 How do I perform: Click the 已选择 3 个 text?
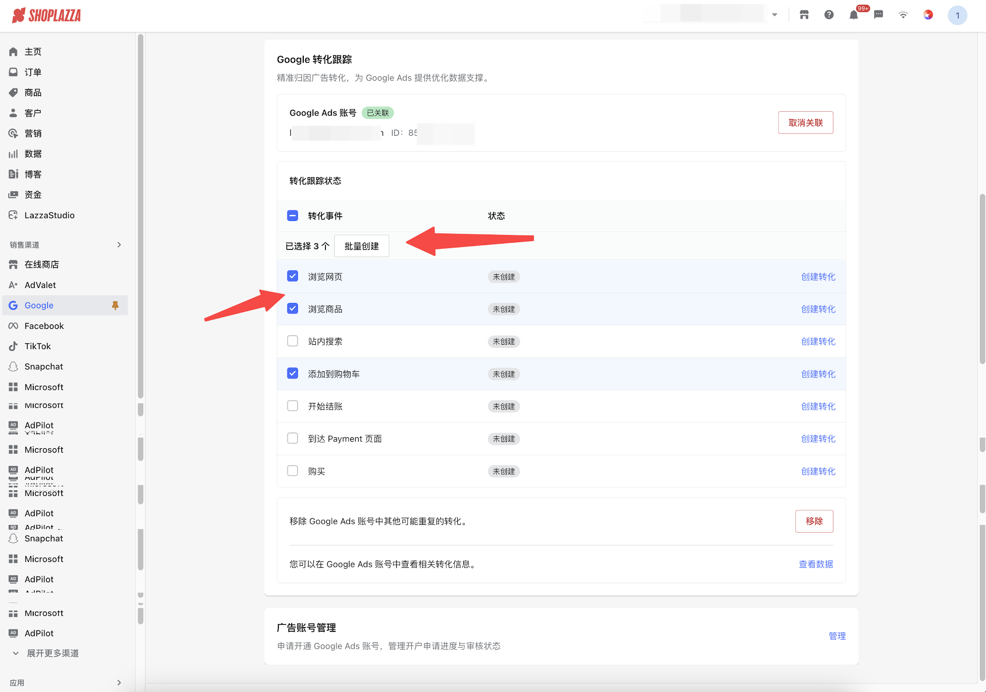(x=307, y=246)
